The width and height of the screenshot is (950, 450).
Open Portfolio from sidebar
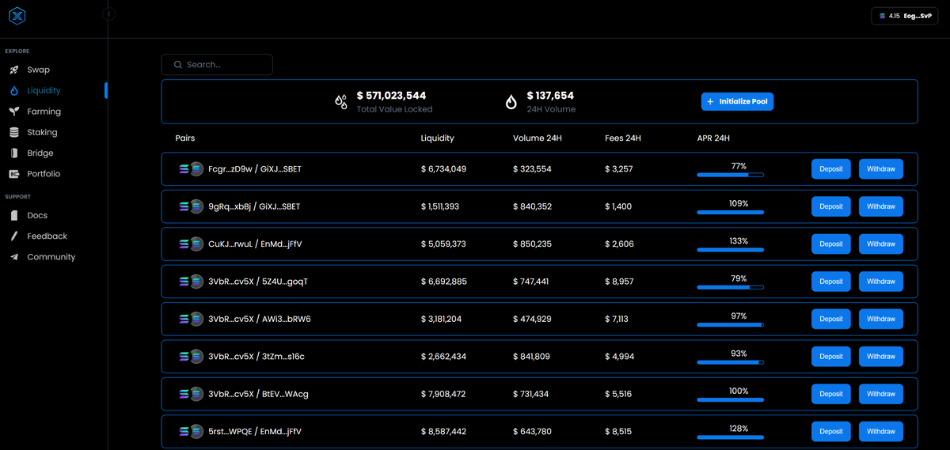click(44, 173)
